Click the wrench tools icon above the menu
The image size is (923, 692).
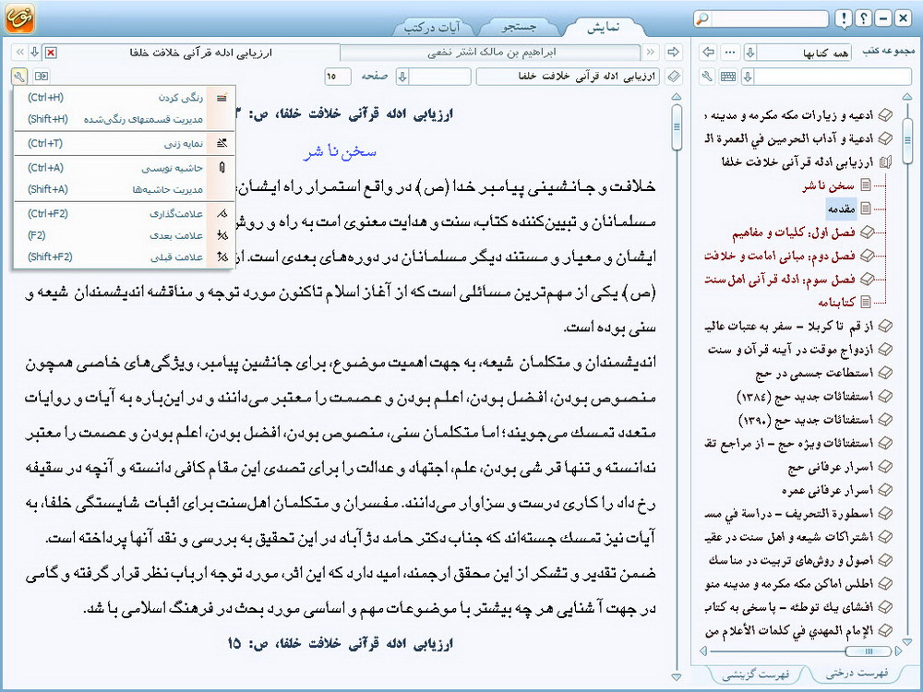coord(19,76)
